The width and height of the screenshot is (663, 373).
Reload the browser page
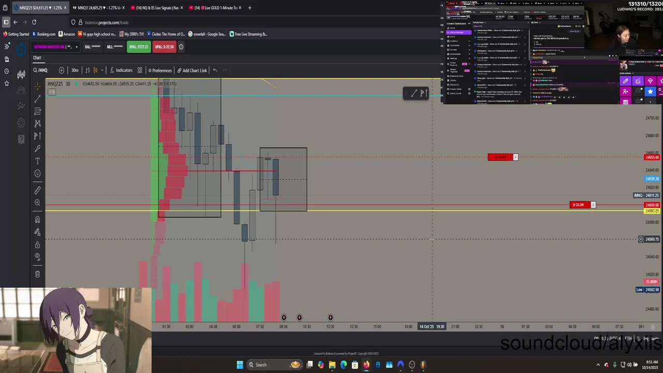click(x=34, y=22)
